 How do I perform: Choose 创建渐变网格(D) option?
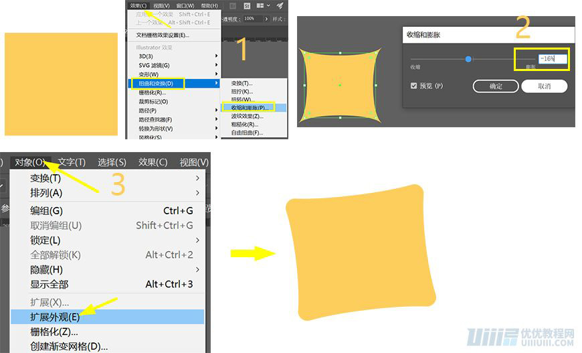[x=69, y=346]
